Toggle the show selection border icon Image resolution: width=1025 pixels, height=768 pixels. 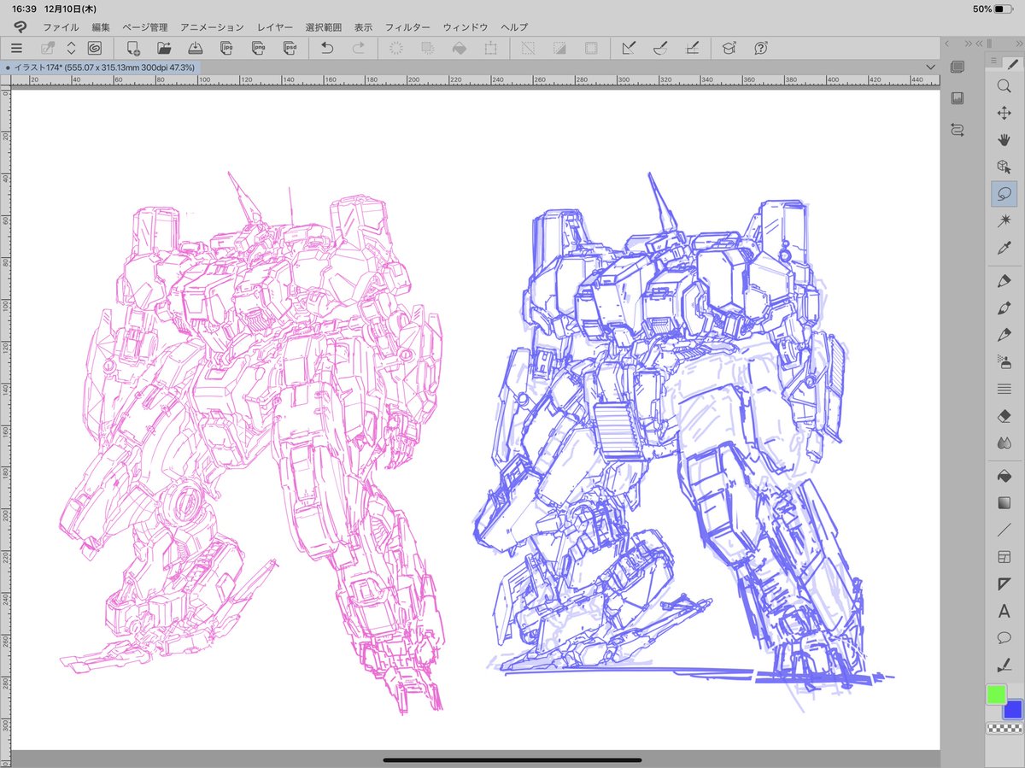(591, 49)
